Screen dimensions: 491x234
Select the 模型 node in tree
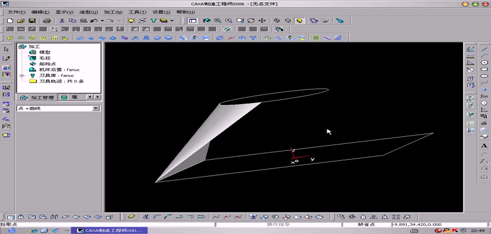pos(44,52)
